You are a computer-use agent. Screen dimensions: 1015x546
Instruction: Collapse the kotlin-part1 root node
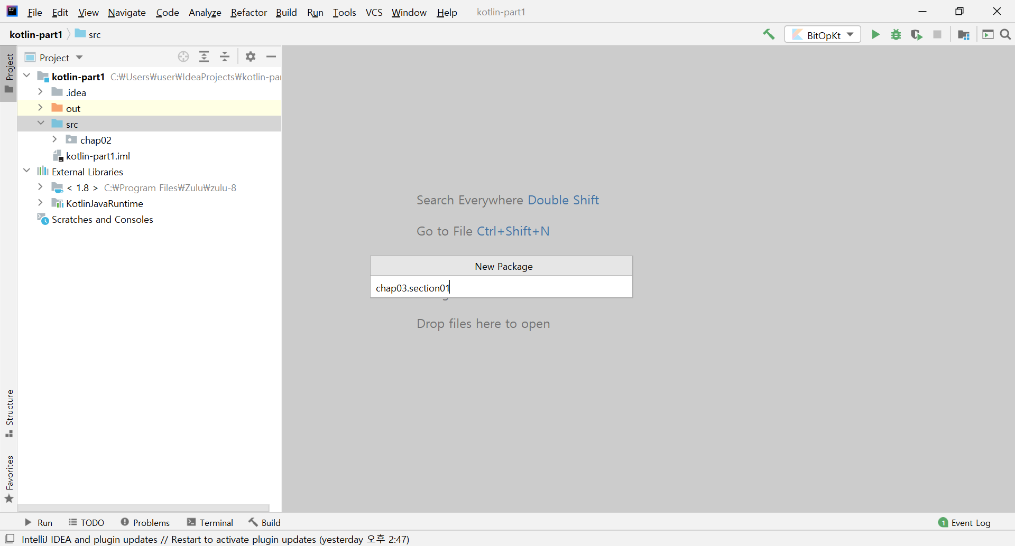(26, 76)
